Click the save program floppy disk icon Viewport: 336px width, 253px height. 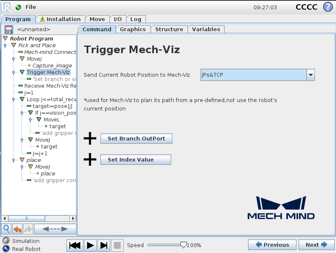click(x=9, y=30)
